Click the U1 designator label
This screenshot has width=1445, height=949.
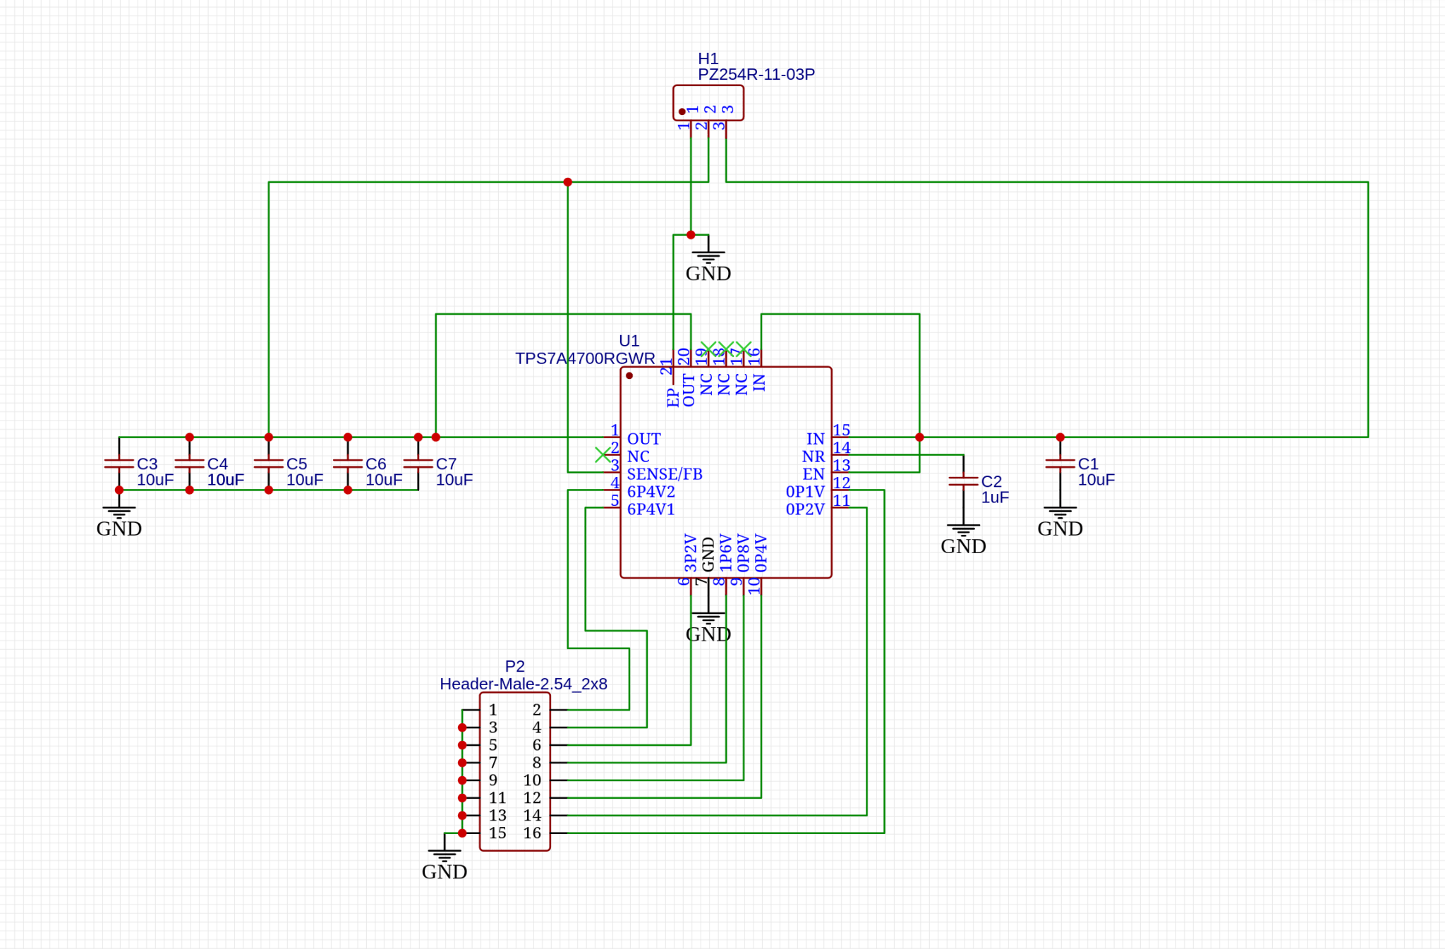629,341
